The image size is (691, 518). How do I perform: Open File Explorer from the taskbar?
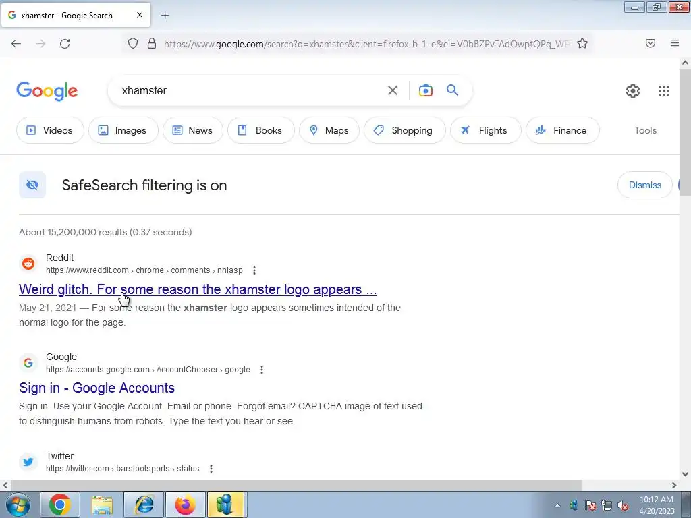(102, 505)
